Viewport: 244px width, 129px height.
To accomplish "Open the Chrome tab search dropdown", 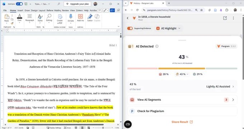I will pos(126,3).
